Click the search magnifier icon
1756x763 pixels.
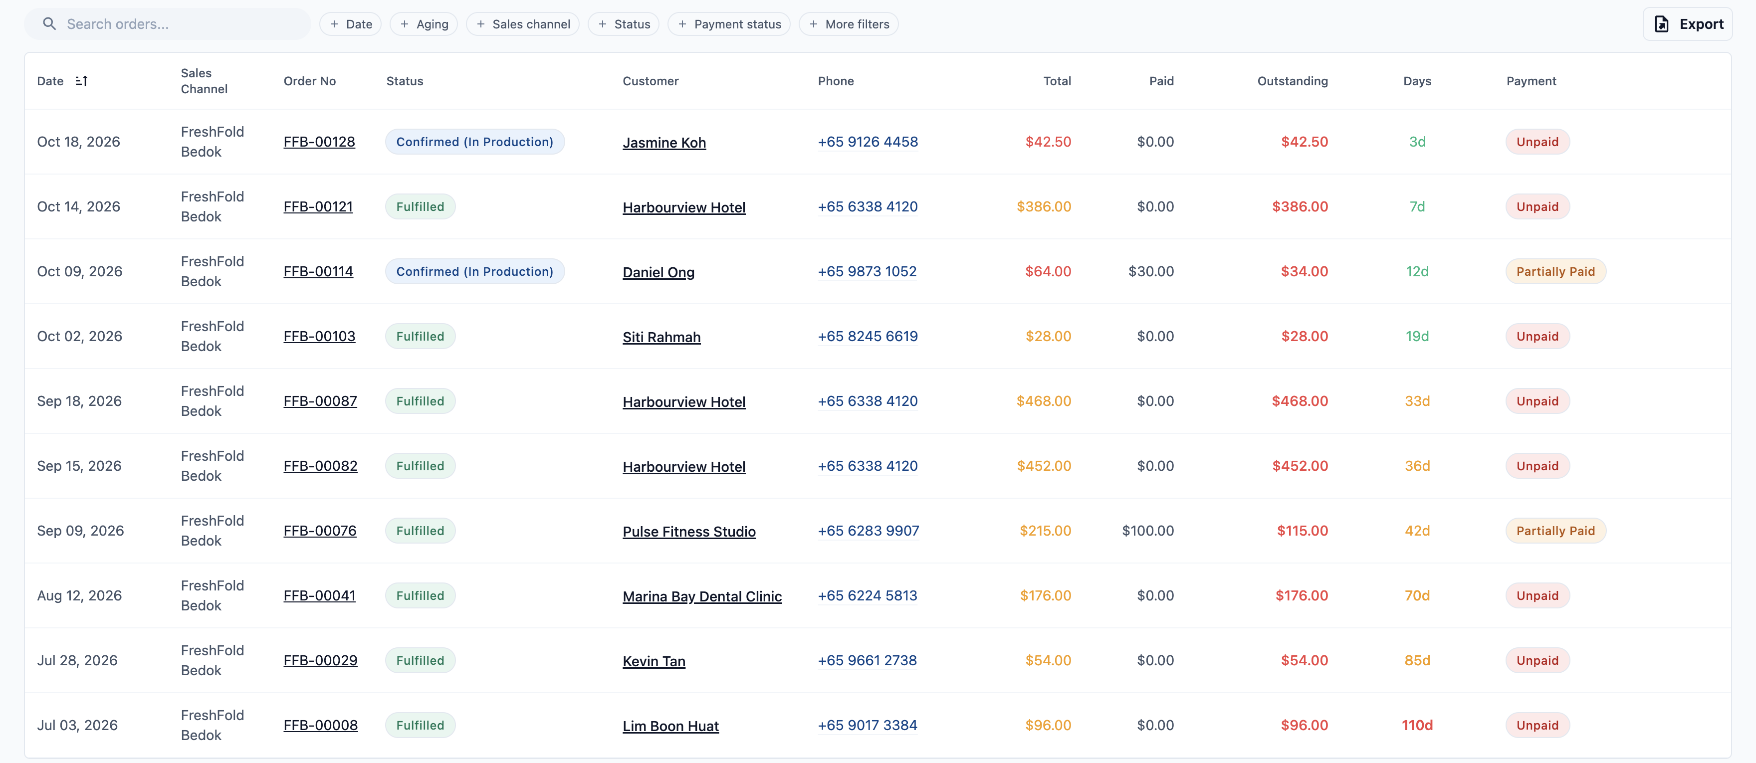point(49,24)
